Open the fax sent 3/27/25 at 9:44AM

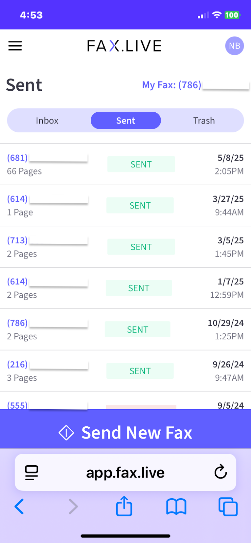click(x=125, y=206)
